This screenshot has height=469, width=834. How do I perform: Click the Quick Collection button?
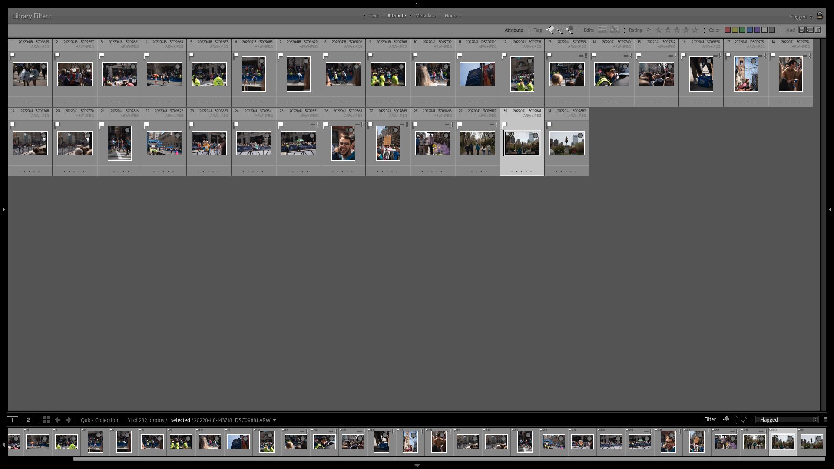99,420
